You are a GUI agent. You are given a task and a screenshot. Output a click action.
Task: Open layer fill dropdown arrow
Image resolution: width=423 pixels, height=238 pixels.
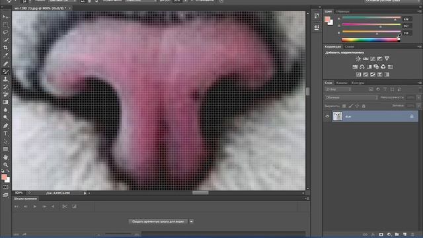(418, 106)
